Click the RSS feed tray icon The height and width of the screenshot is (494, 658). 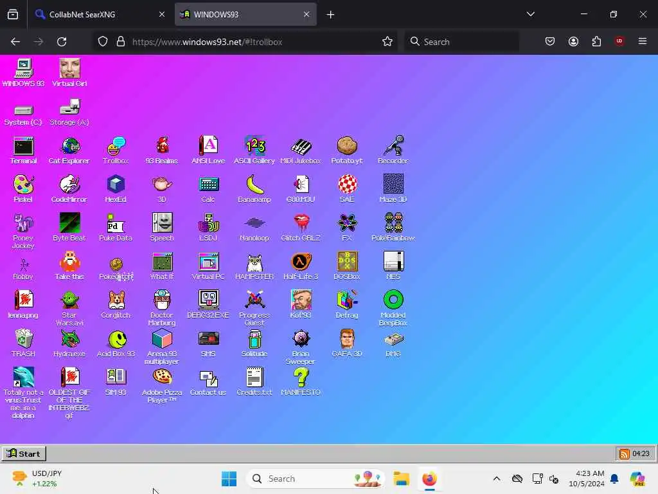point(625,453)
